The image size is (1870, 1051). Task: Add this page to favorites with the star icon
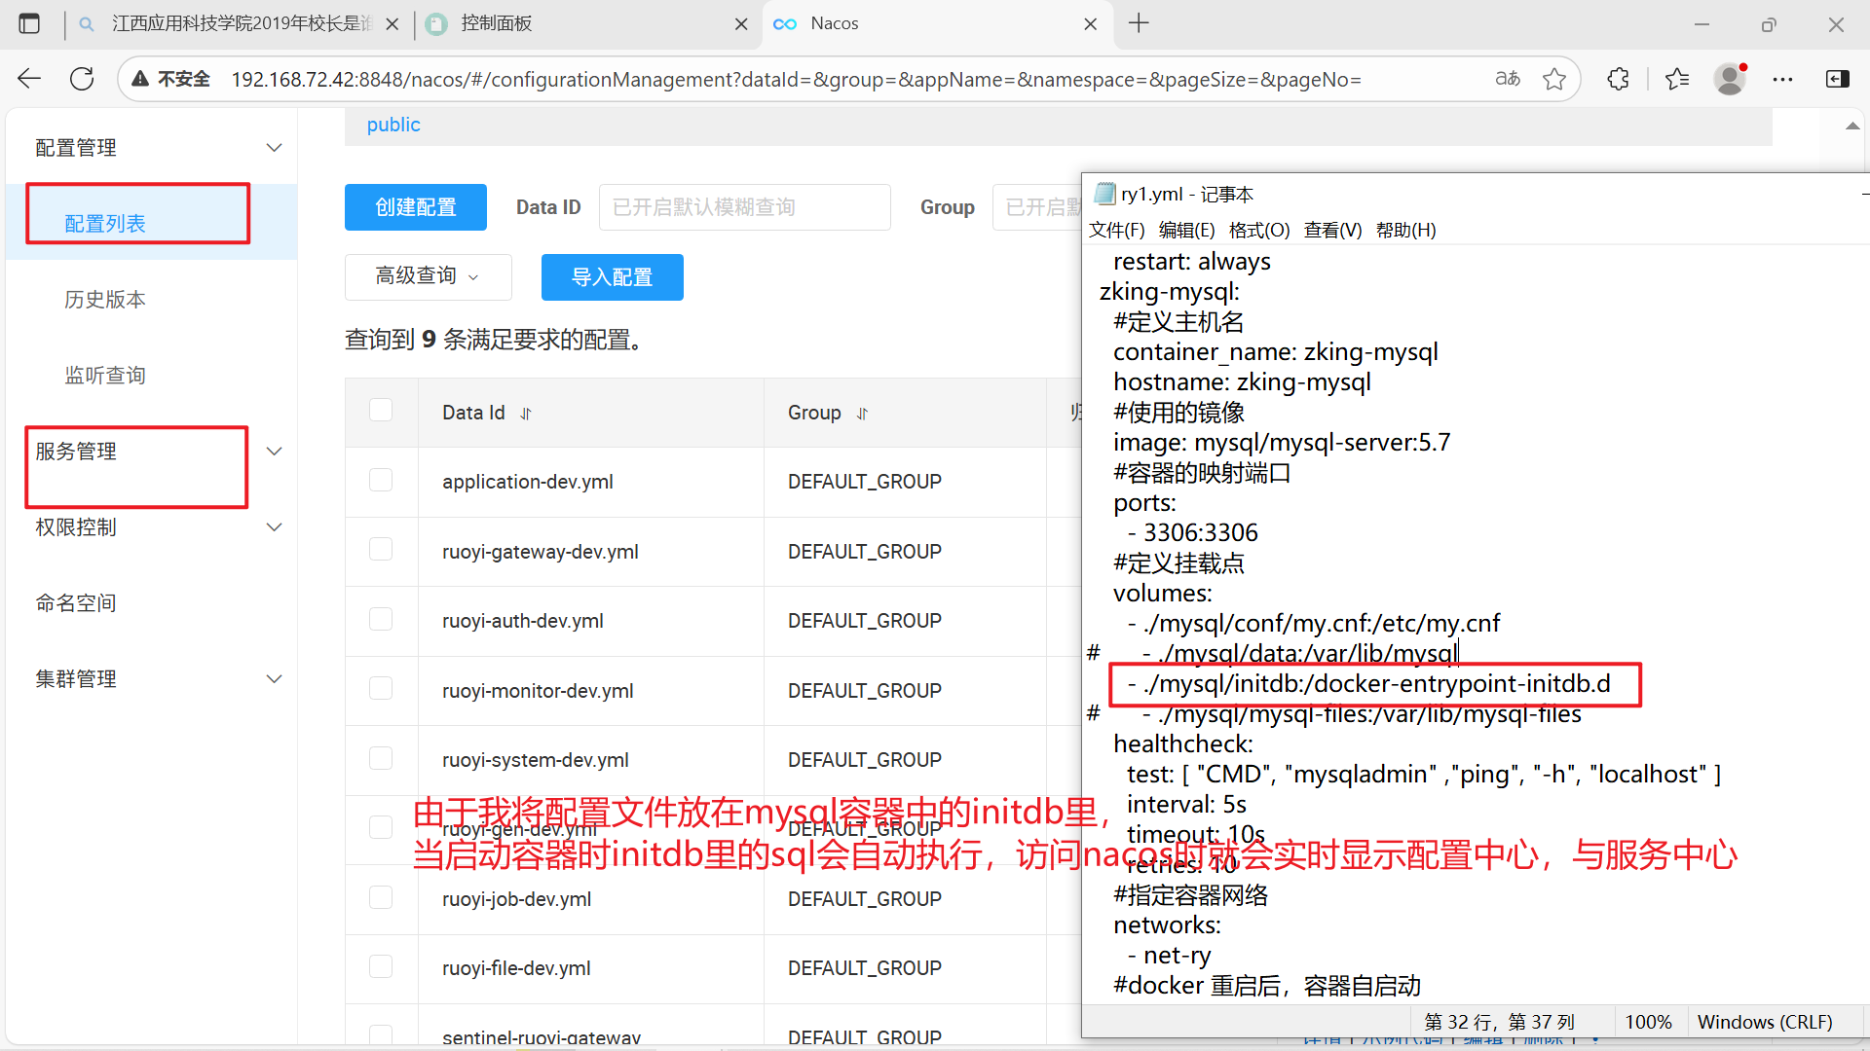pyautogui.click(x=1554, y=79)
